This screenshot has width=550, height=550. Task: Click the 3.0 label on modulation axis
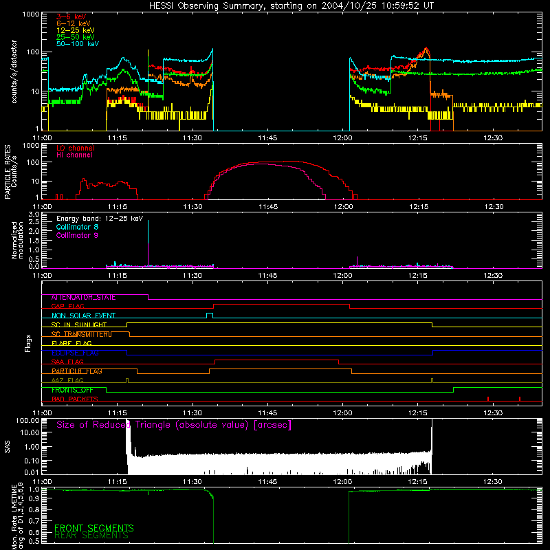click(34, 214)
